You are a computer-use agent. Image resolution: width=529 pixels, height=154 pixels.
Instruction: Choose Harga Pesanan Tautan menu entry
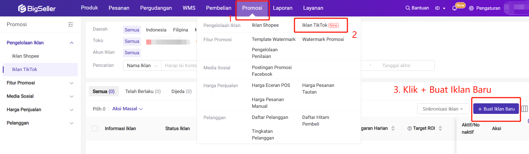pyautogui.click(x=318, y=89)
